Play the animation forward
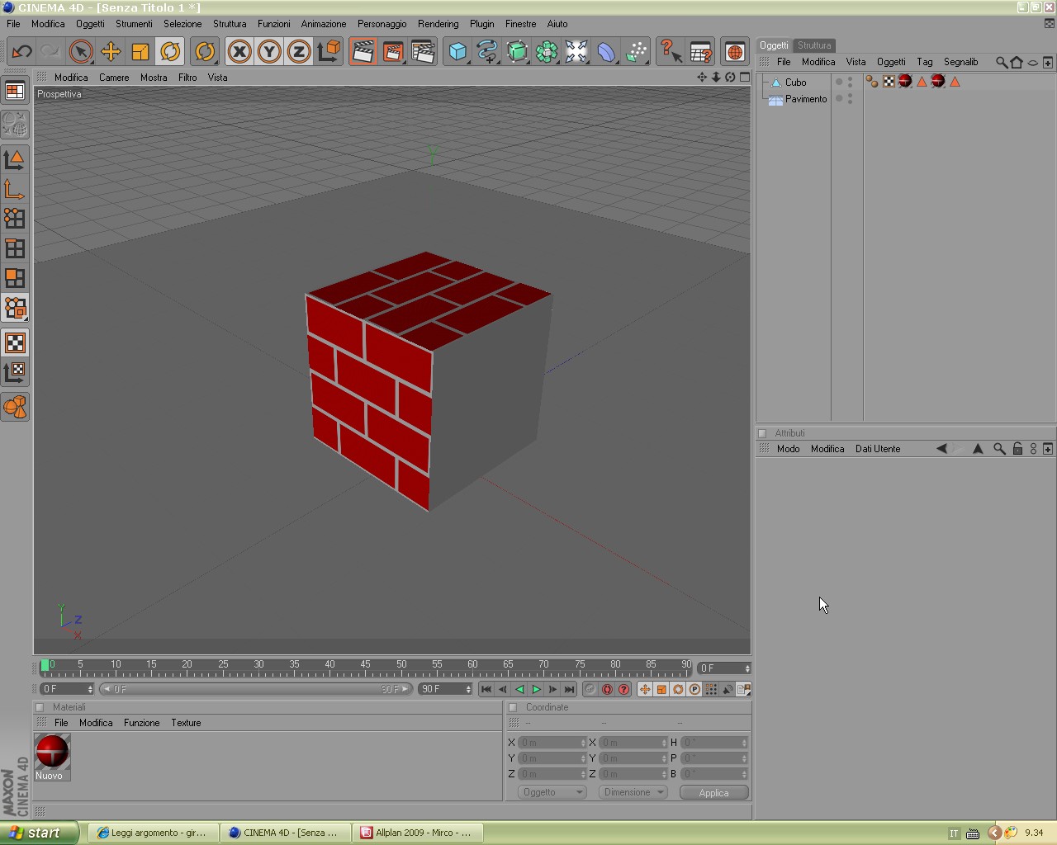The width and height of the screenshot is (1057, 845). 536,689
